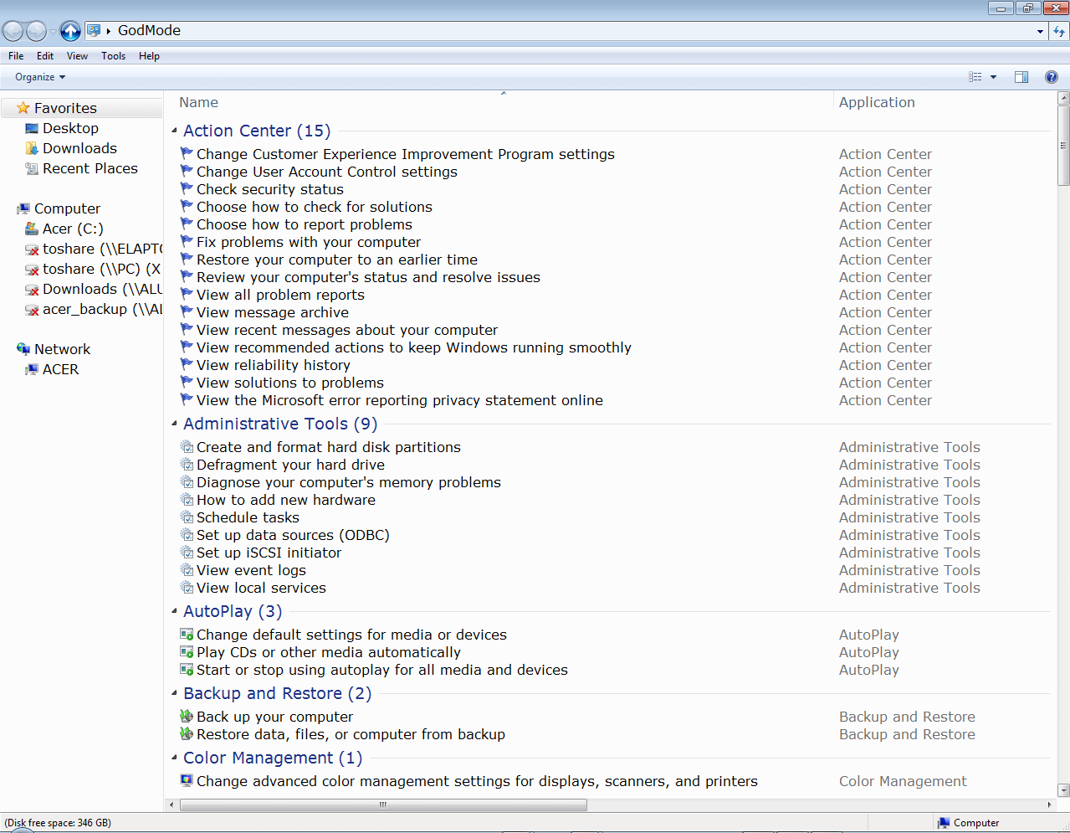Open Set up data sources (ODBC)
The height and width of the screenshot is (833, 1070).
click(x=293, y=535)
